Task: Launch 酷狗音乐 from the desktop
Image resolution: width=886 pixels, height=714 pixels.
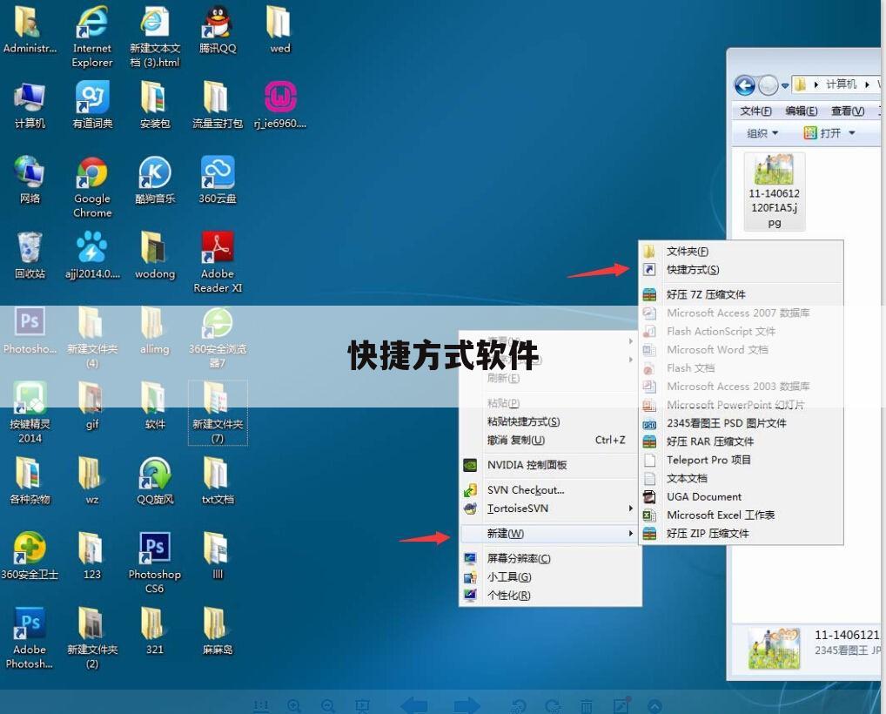Action: tap(154, 179)
